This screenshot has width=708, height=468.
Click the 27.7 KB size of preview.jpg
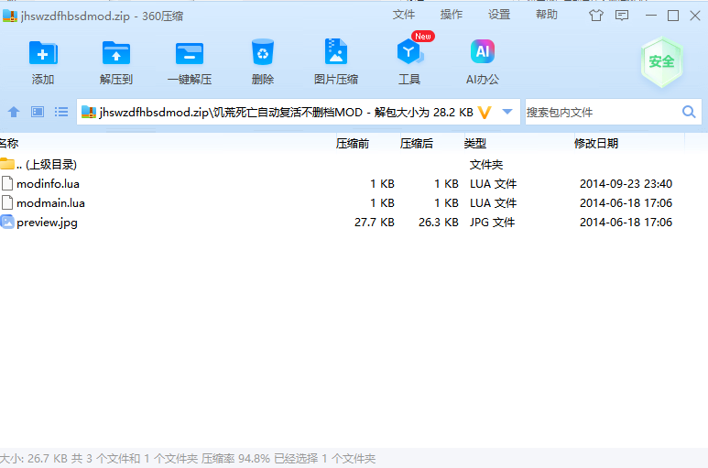click(375, 222)
